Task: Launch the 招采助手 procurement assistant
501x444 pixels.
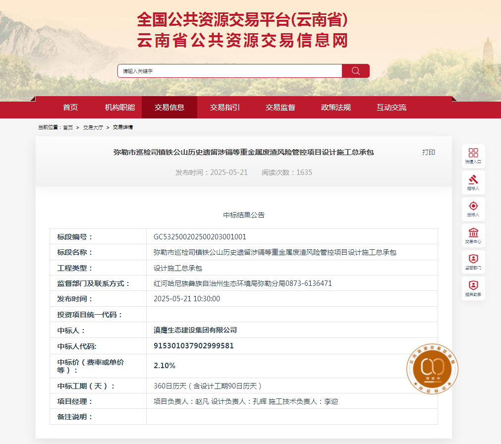Action: [473, 288]
